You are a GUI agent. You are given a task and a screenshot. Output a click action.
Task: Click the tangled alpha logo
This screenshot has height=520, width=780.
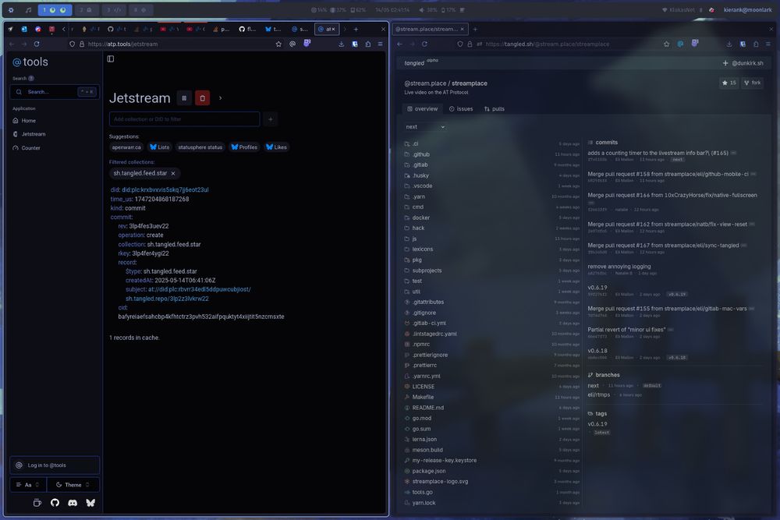[x=420, y=62]
